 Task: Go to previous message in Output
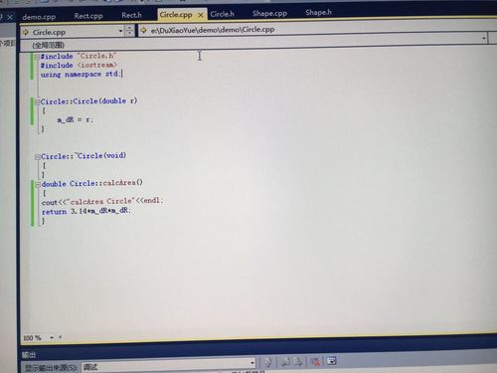(285, 362)
